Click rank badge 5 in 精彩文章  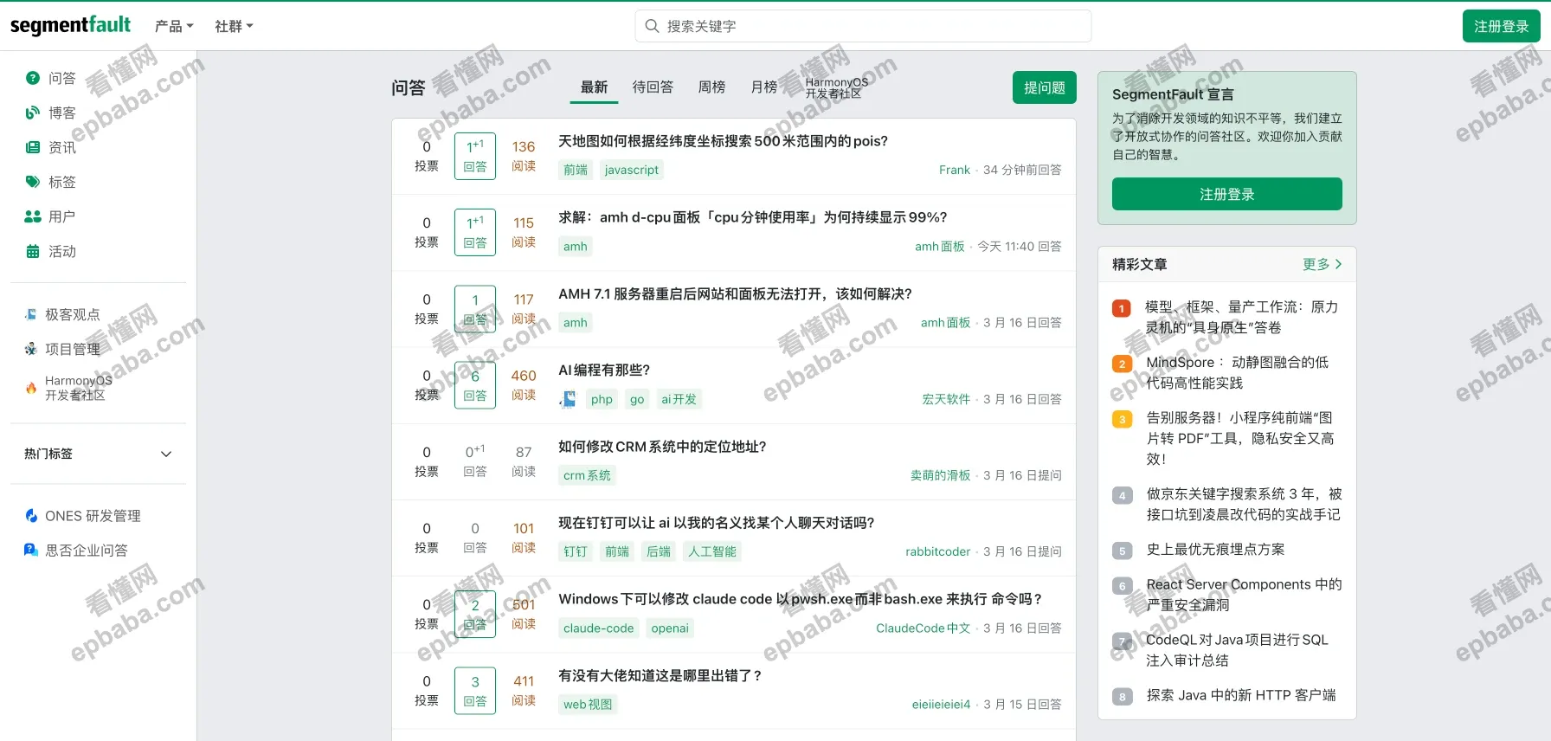click(1122, 551)
